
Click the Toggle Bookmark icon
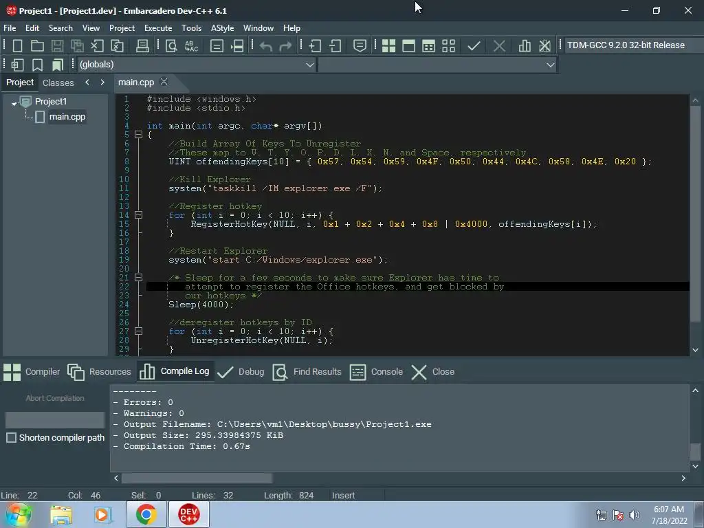(x=37, y=65)
